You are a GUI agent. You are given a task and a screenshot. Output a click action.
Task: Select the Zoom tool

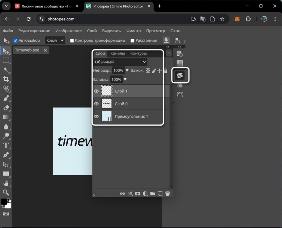(x=6, y=193)
